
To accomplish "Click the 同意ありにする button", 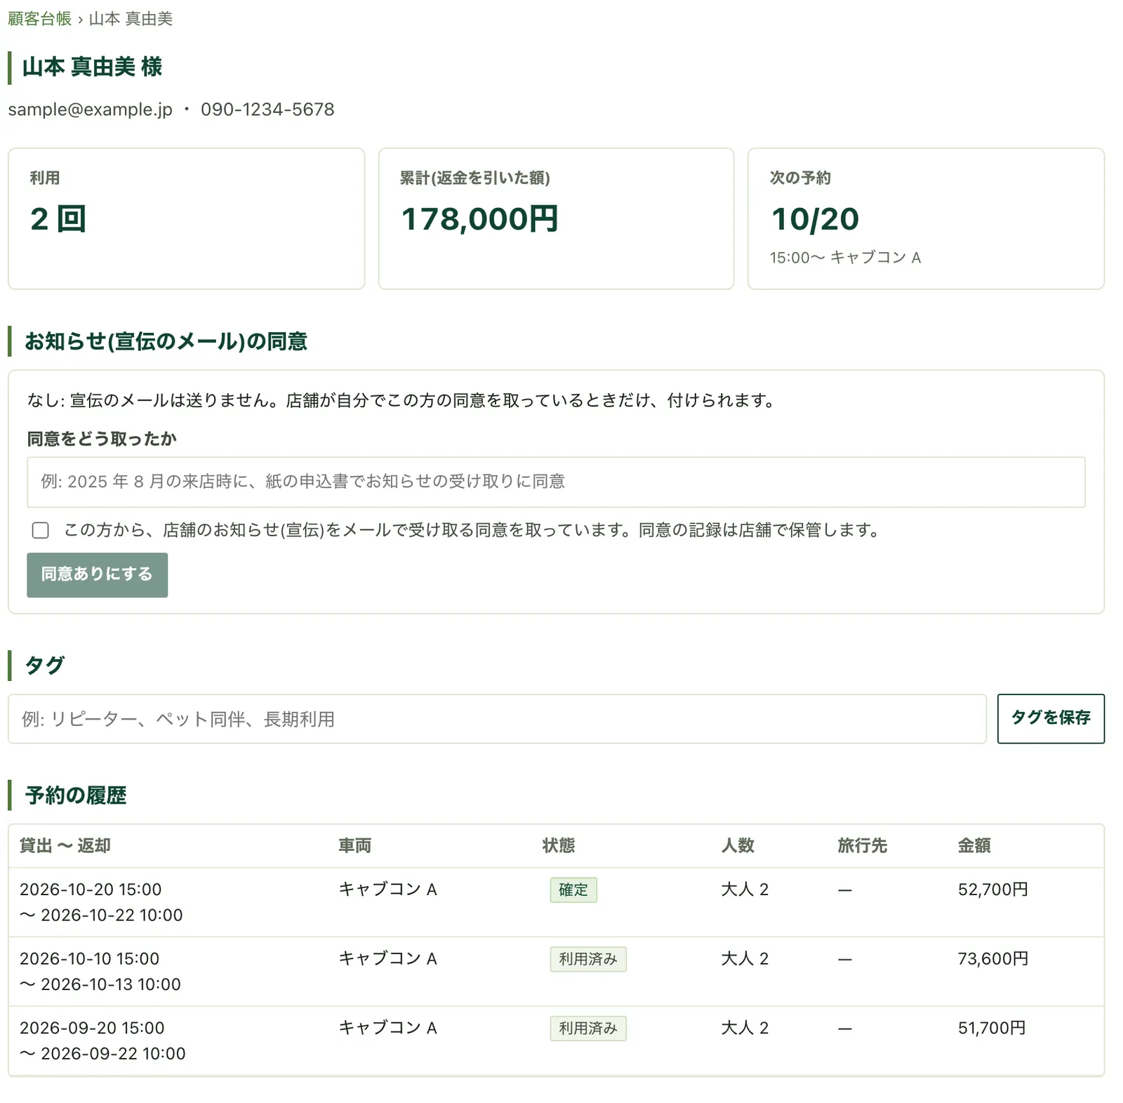I will coord(97,574).
